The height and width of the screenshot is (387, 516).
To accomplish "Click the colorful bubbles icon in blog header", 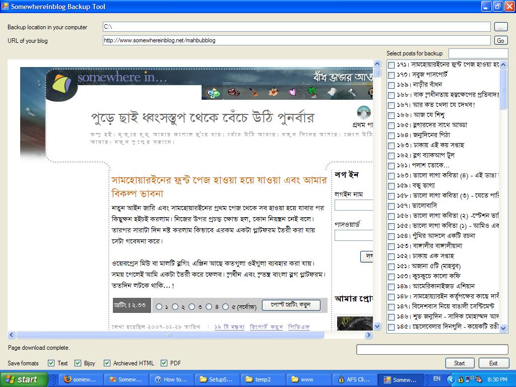I will [x=213, y=93].
